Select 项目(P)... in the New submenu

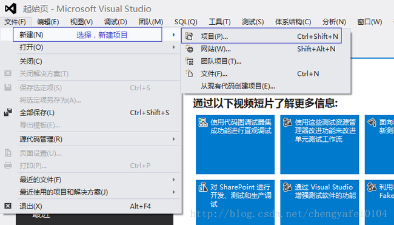pos(261,36)
